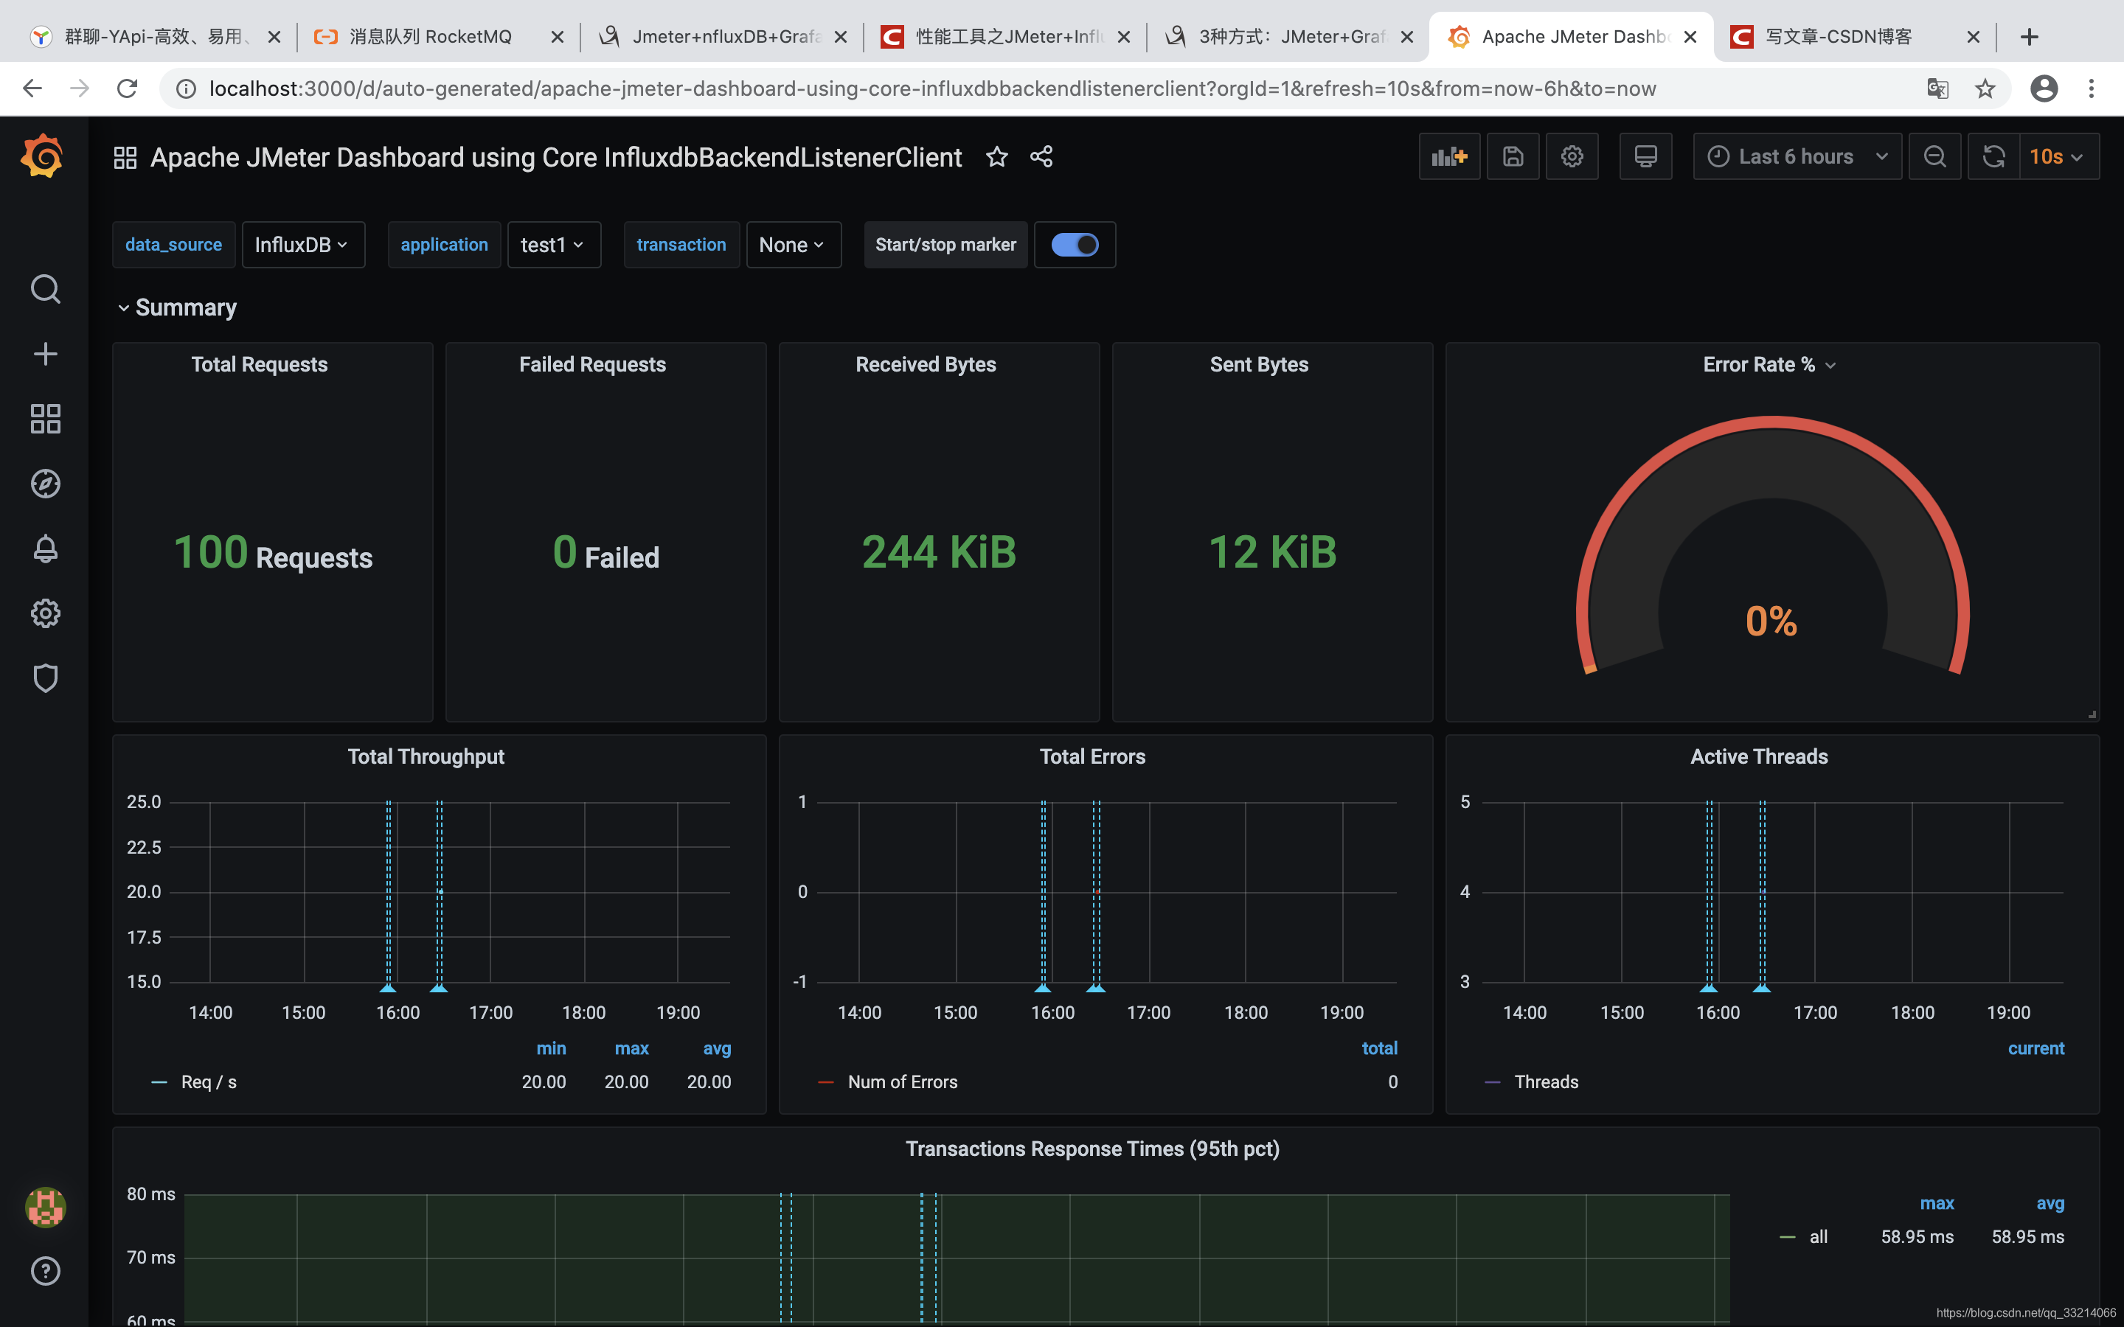Toggle the 'all' series in response times legend
2124x1327 pixels.
point(1818,1236)
